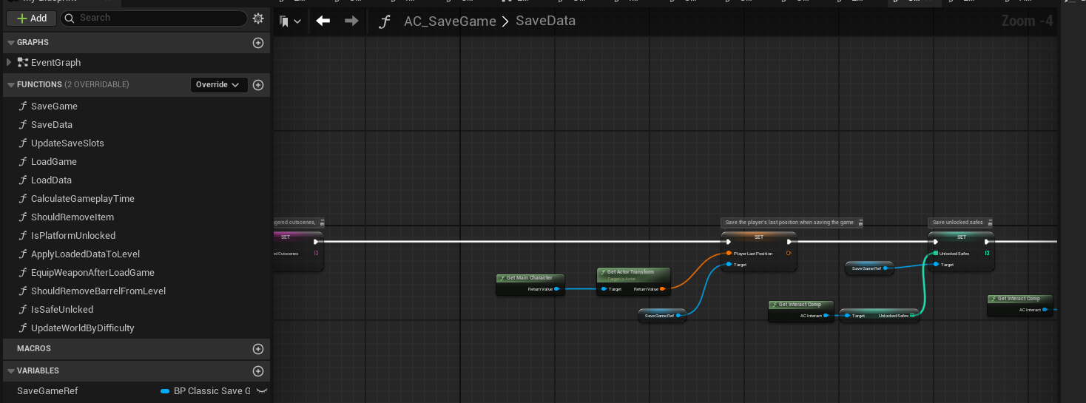This screenshot has height=403, width=1086.
Task: Add a new macro with plus icon
Action: [258, 349]
